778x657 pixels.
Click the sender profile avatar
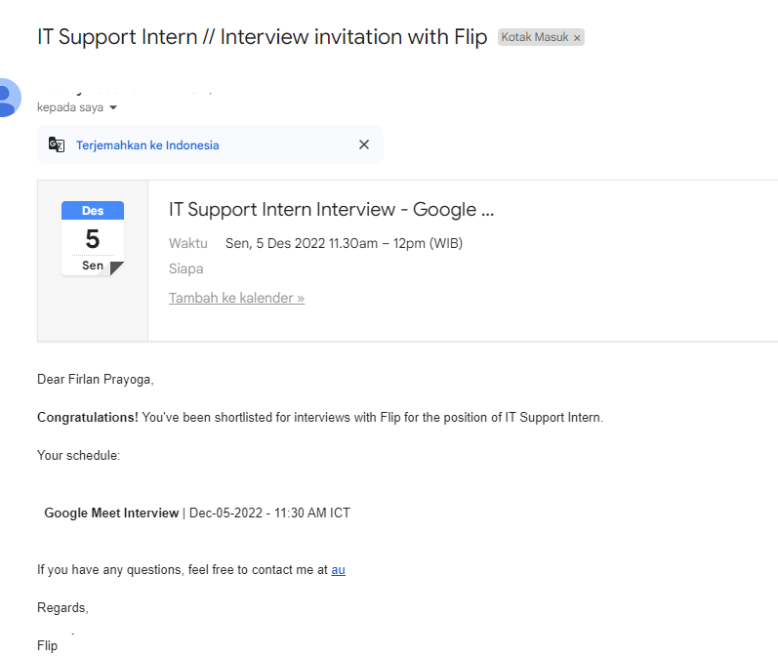point(9,98)
